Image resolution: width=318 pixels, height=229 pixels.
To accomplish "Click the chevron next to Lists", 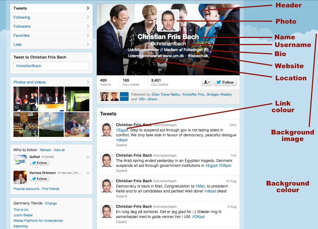I will click(x=88, y=44).
